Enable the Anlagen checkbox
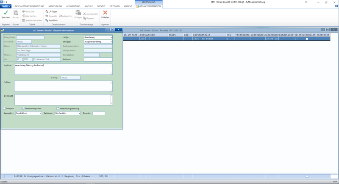This screenshot has width=339, height=184. pos(4,109)
